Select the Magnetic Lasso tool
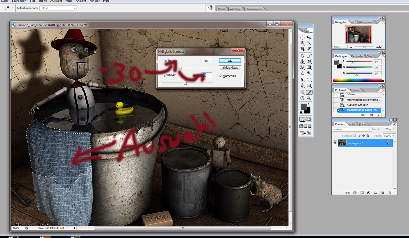This screenshot has height=238, width=409. coord(303,43)
